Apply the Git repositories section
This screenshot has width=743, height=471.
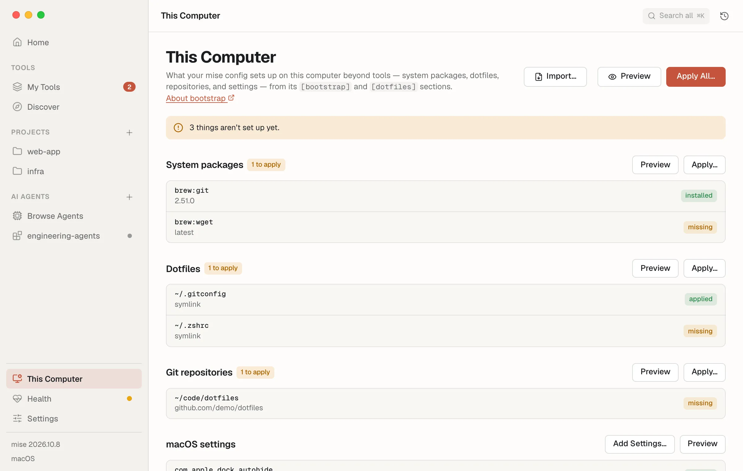pos(704,372)
